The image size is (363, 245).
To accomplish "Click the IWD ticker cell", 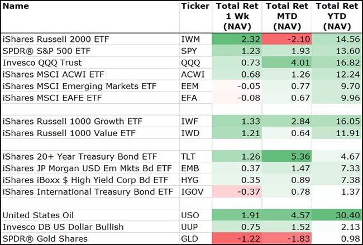I will click(x=189, y=133).
